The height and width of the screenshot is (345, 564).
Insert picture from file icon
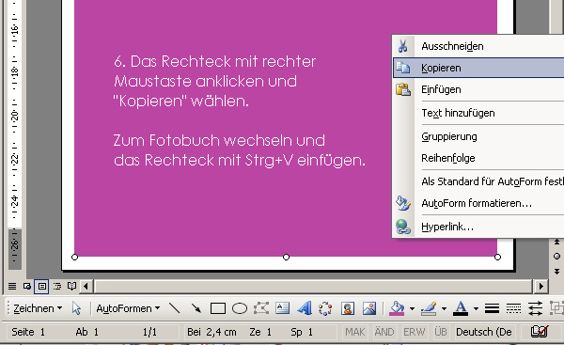coord(369,308)
